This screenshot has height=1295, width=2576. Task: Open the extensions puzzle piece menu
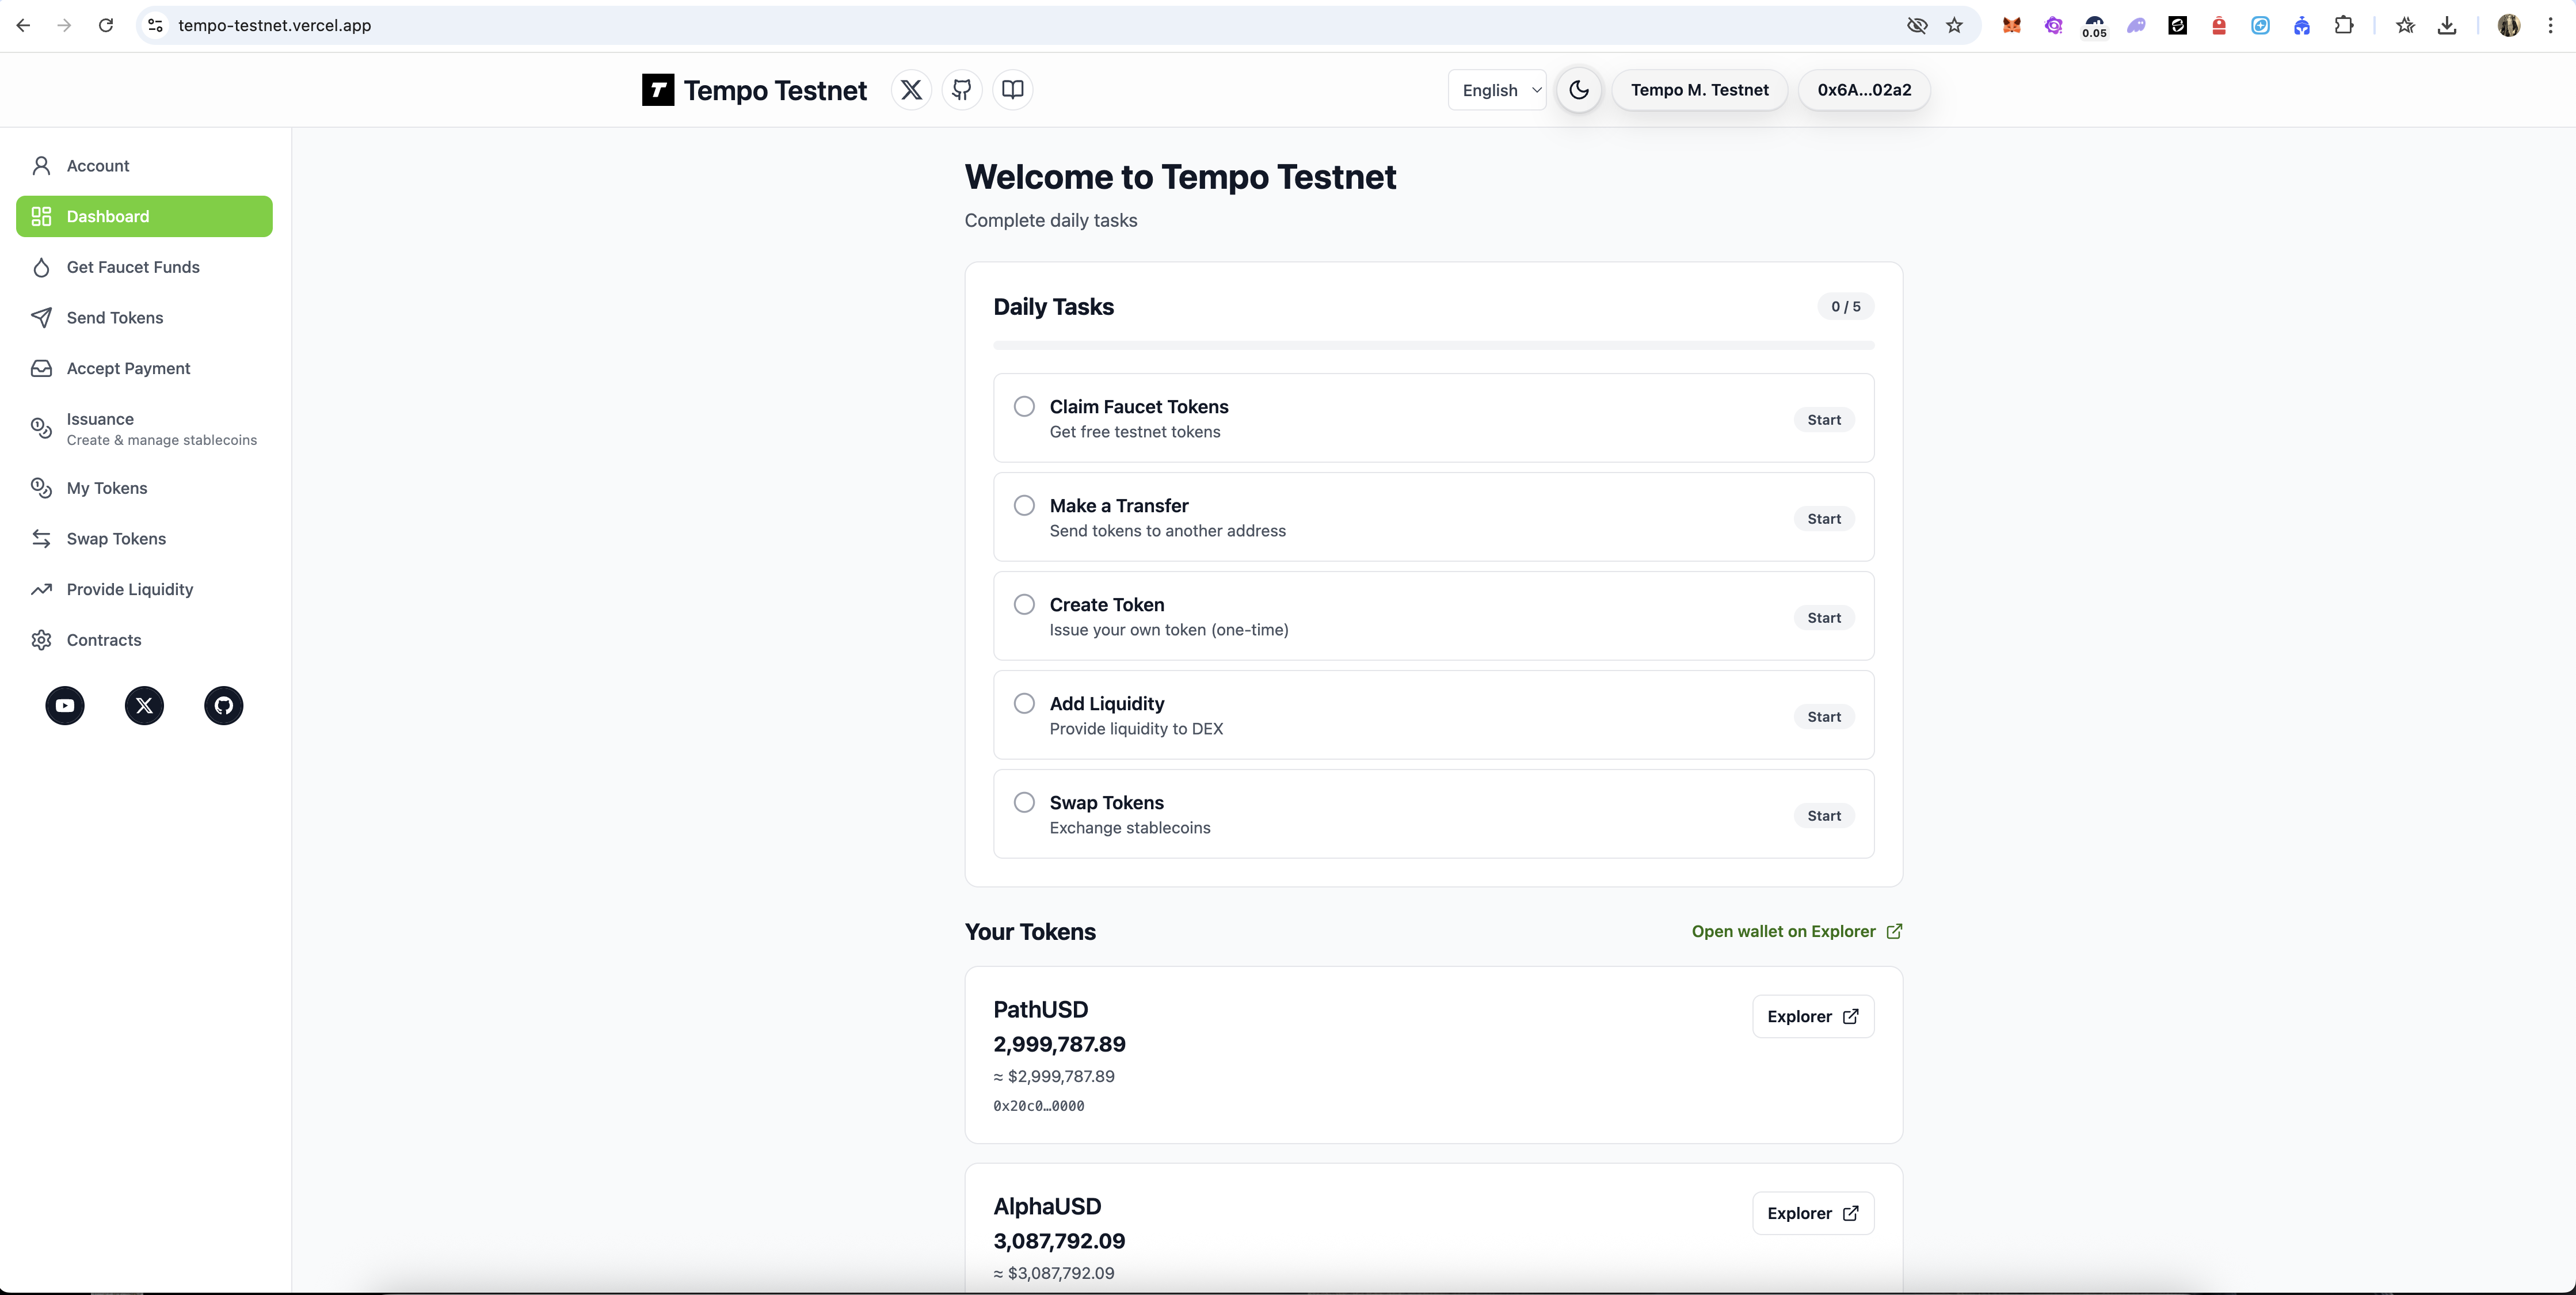[2343, 26]
